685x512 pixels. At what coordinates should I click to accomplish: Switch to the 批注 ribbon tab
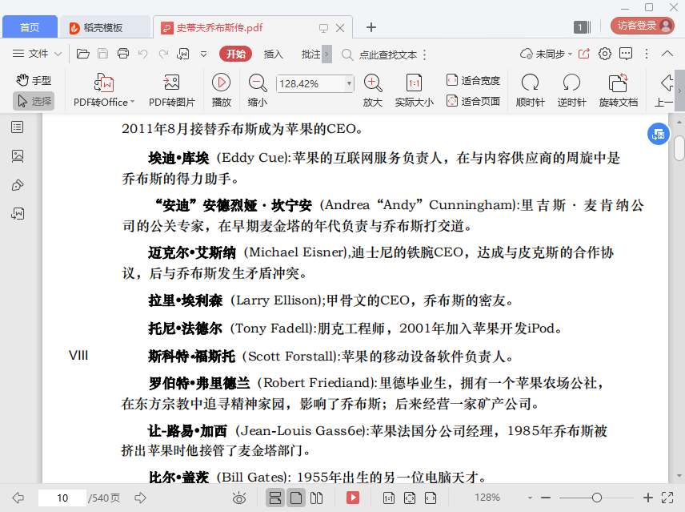(310, 54)
